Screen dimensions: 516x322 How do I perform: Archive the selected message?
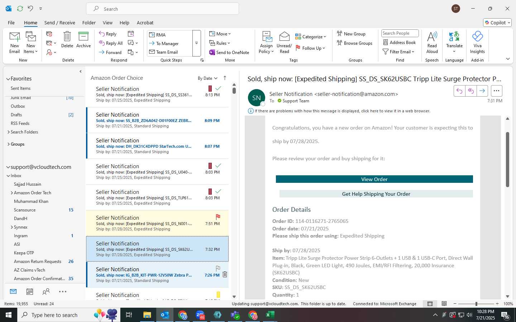pos(83,40)
